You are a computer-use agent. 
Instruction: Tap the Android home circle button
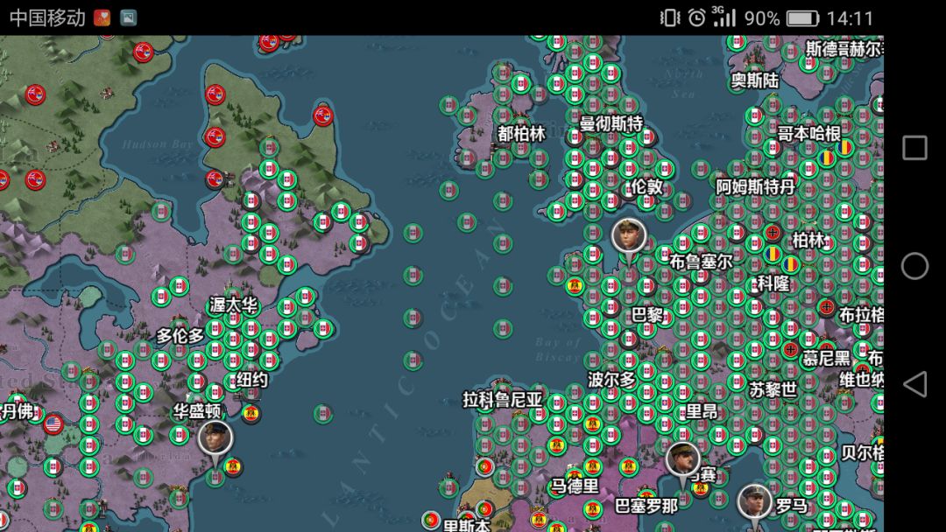click(914, 266)
